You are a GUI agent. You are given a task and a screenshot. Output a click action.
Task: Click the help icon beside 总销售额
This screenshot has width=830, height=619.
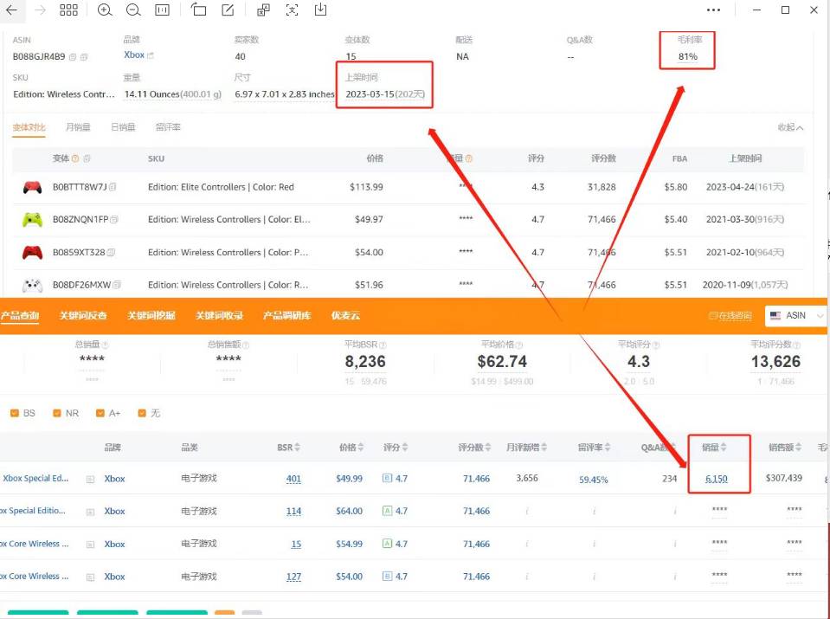(x=246, y=345)
